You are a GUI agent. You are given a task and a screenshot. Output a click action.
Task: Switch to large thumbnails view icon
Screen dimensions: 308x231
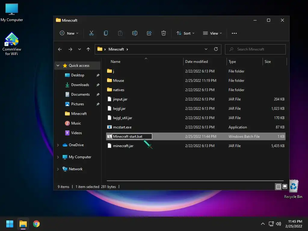click(x=285, y=186)
